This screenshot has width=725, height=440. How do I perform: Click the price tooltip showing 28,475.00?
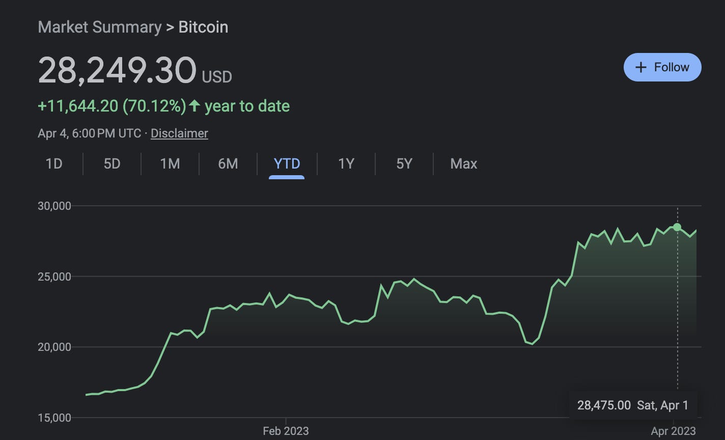point(633,405)
